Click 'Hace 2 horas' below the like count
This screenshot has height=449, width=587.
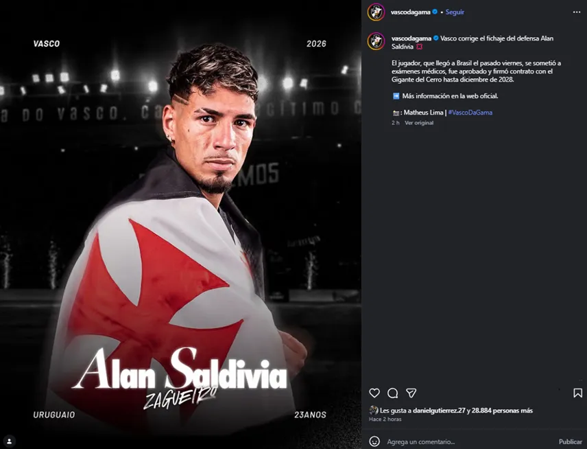(385, 419)
